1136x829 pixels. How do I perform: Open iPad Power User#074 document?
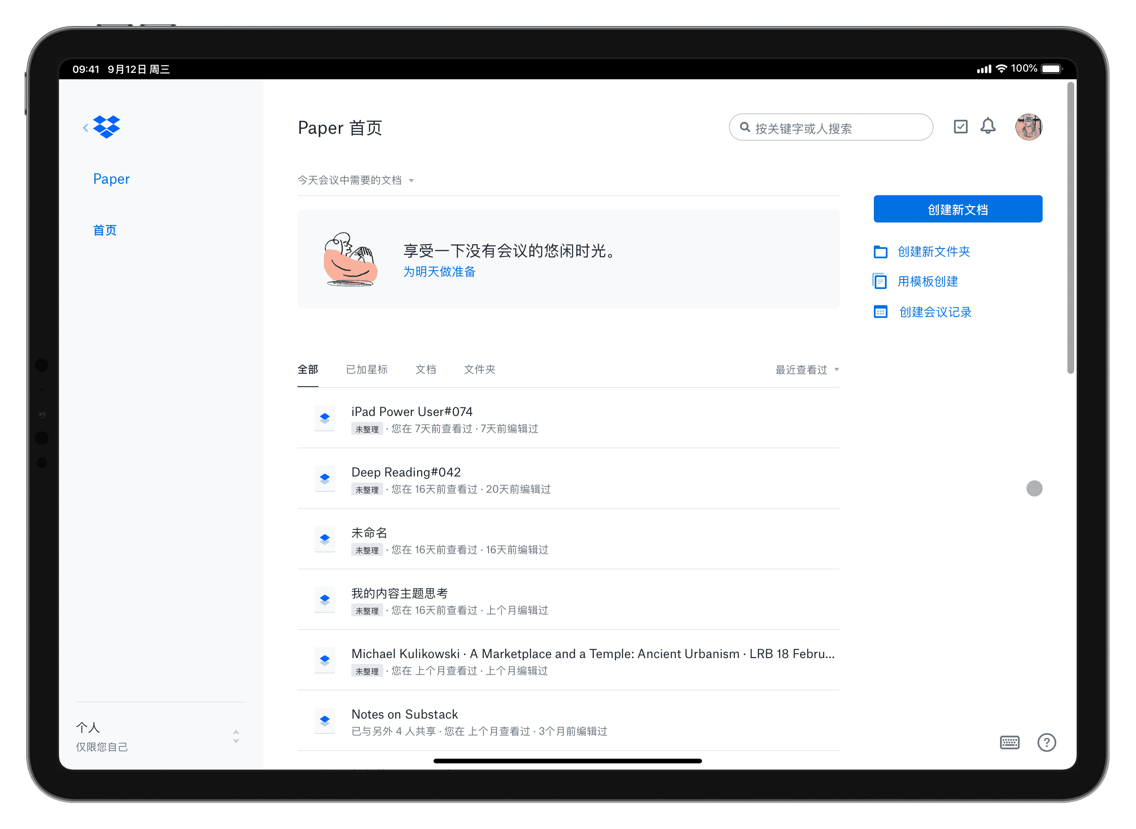412,412
